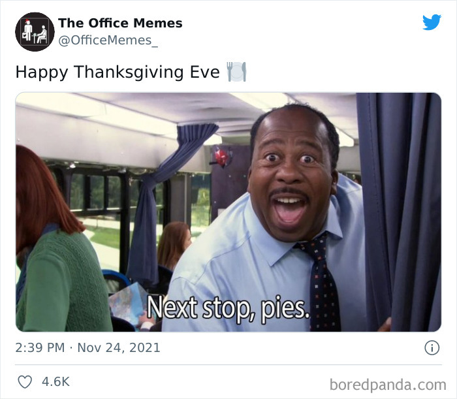Viewport: 457px width, 399px height.
Task: Like the tweet with the heart icon
Action: [x=25, y=382]
